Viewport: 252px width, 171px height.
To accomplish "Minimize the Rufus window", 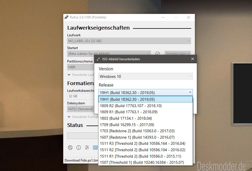I will (x=163, y=17).
